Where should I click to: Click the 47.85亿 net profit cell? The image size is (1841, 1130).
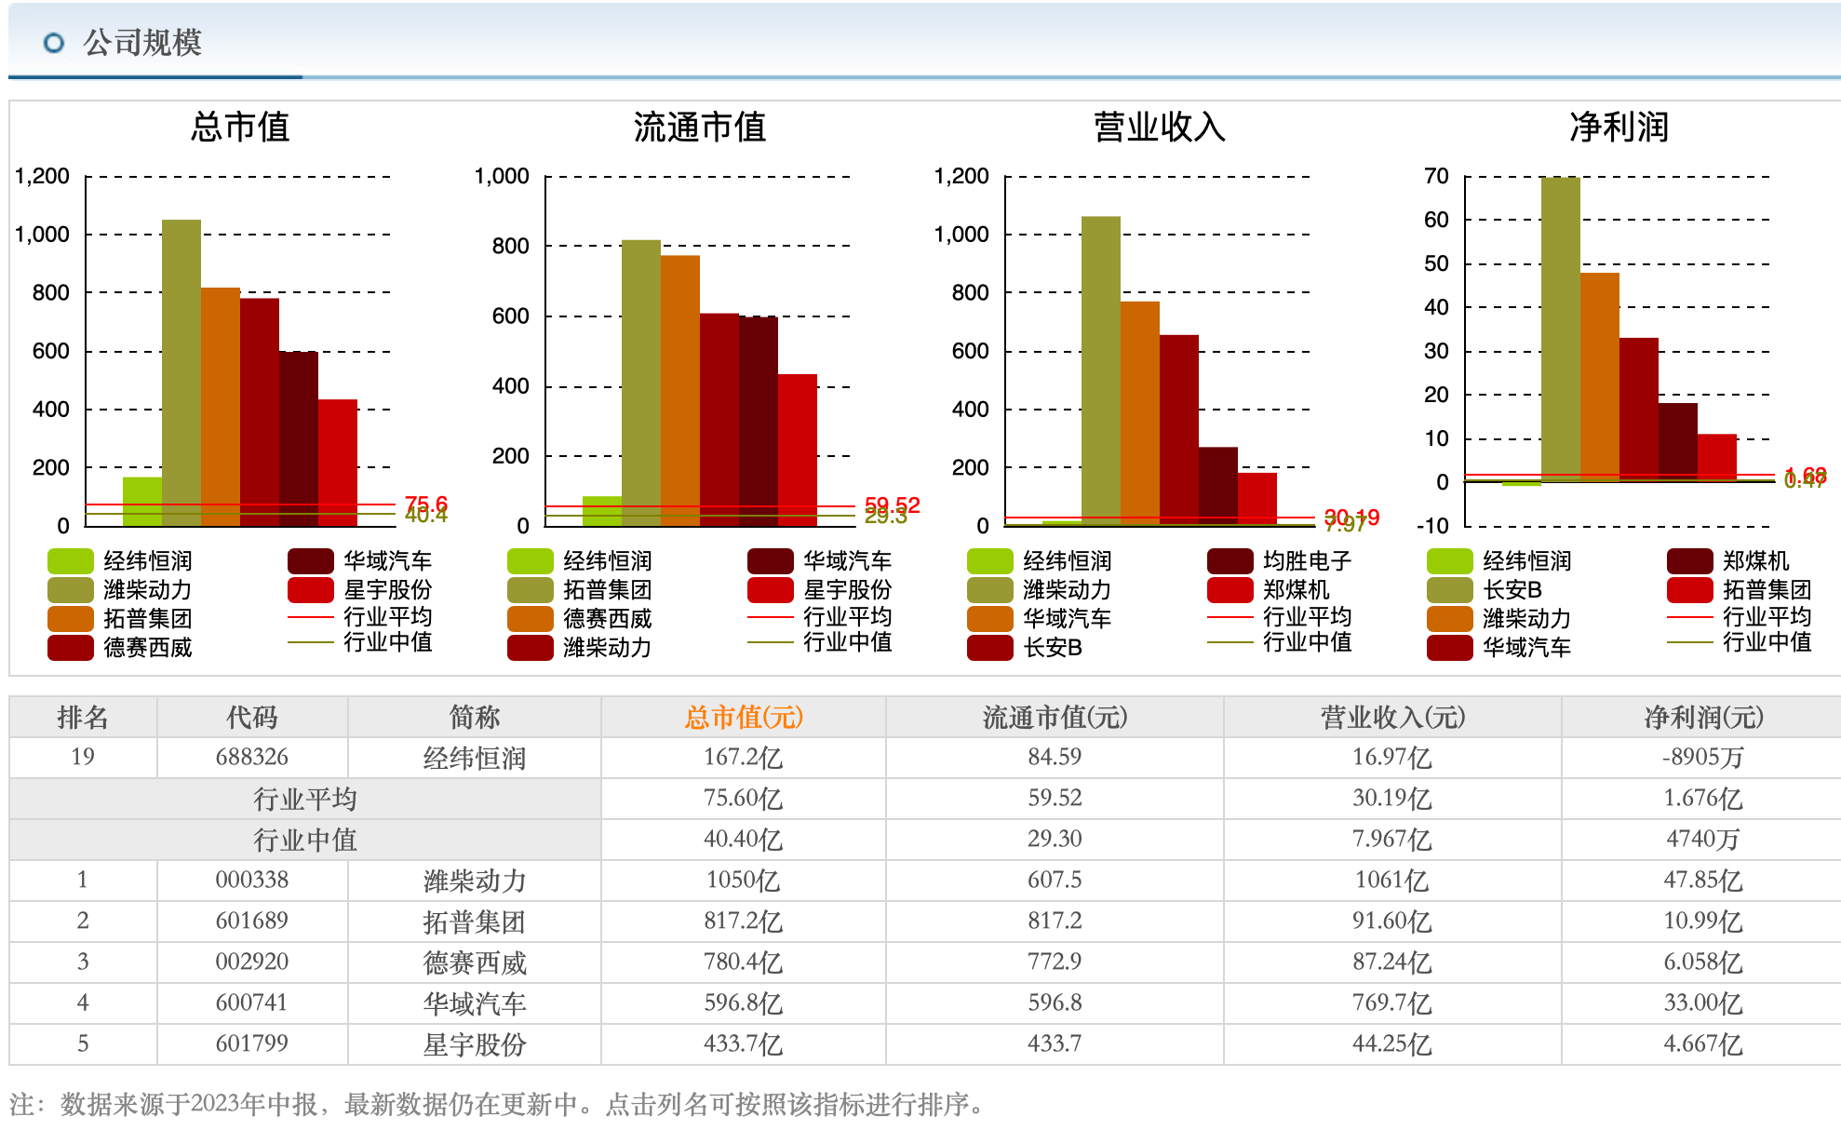pyautogui.click(x=1703, y=881)
